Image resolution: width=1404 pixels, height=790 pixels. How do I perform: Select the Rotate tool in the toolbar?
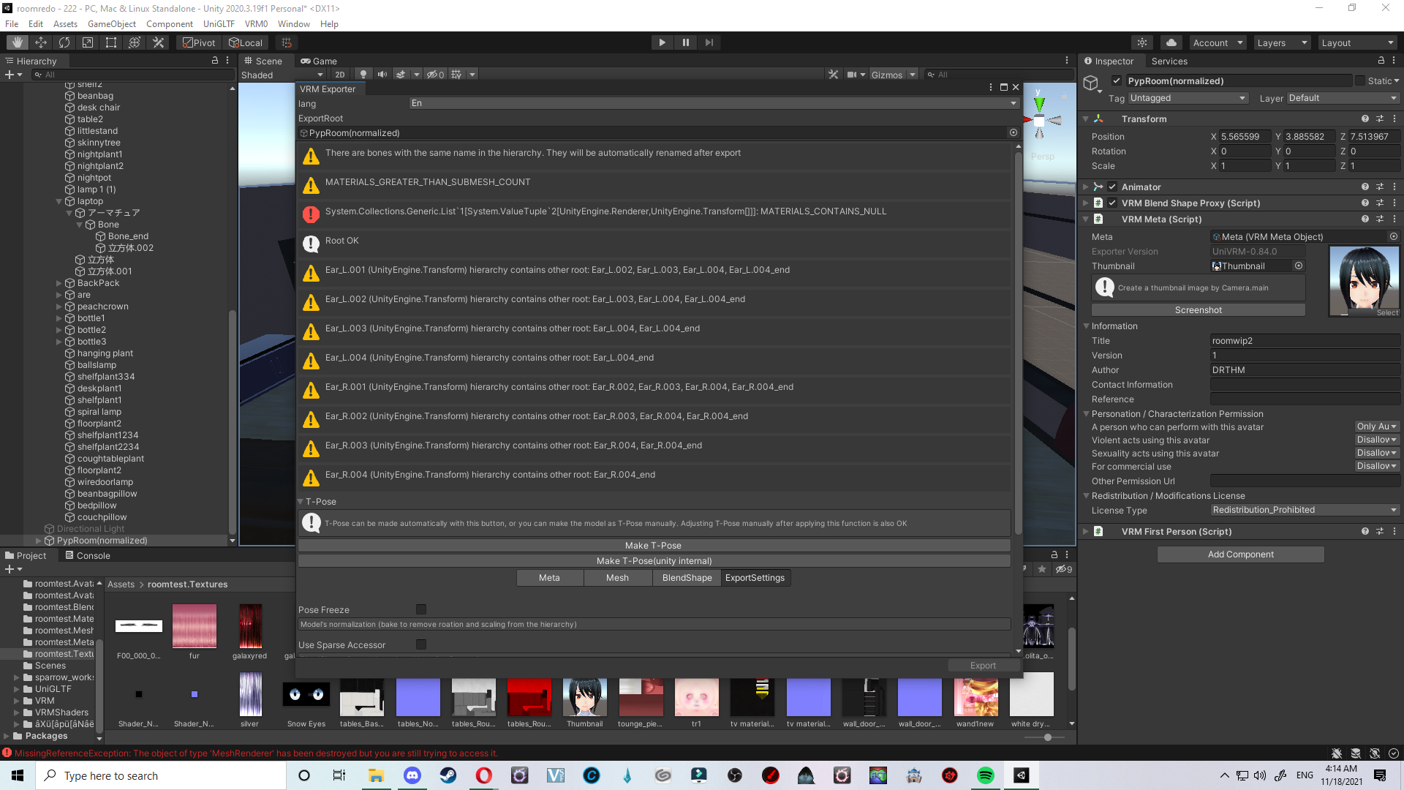click(64, 42)
